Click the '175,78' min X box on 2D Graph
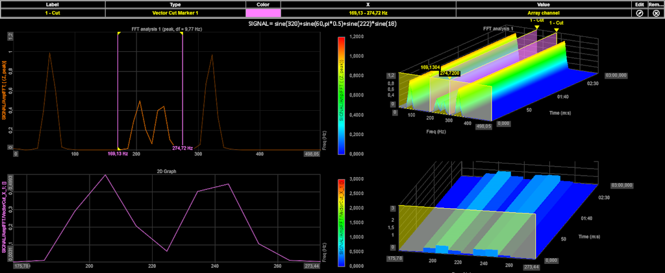This screenshot has width=665, height=273. click(20, 267)
